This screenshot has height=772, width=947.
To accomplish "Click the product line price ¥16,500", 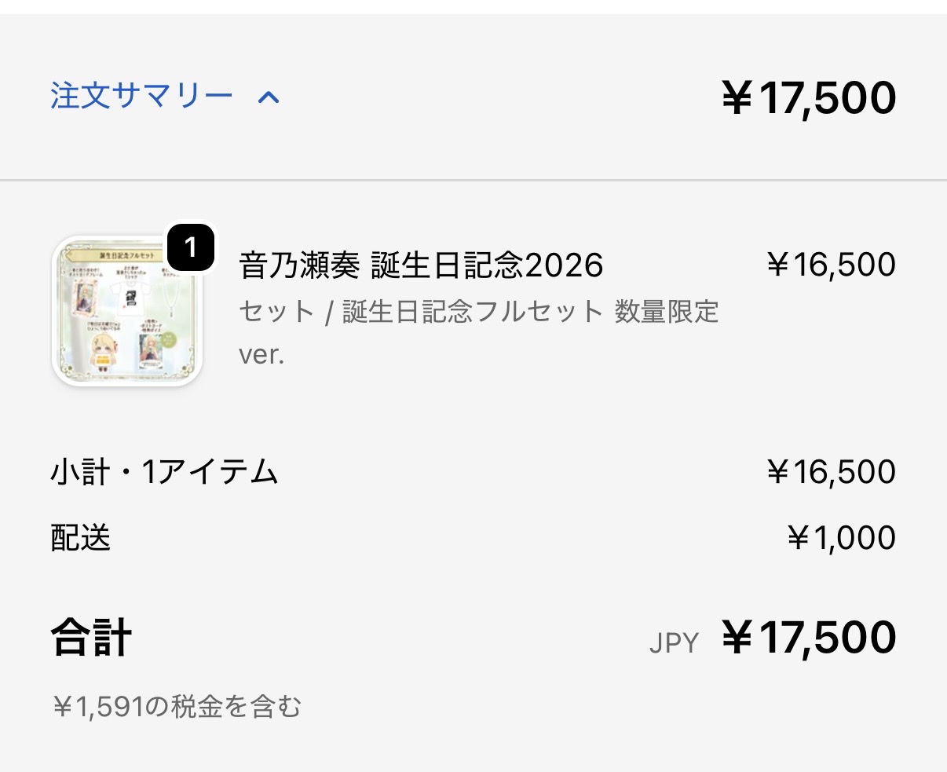I will pos(831,265).
